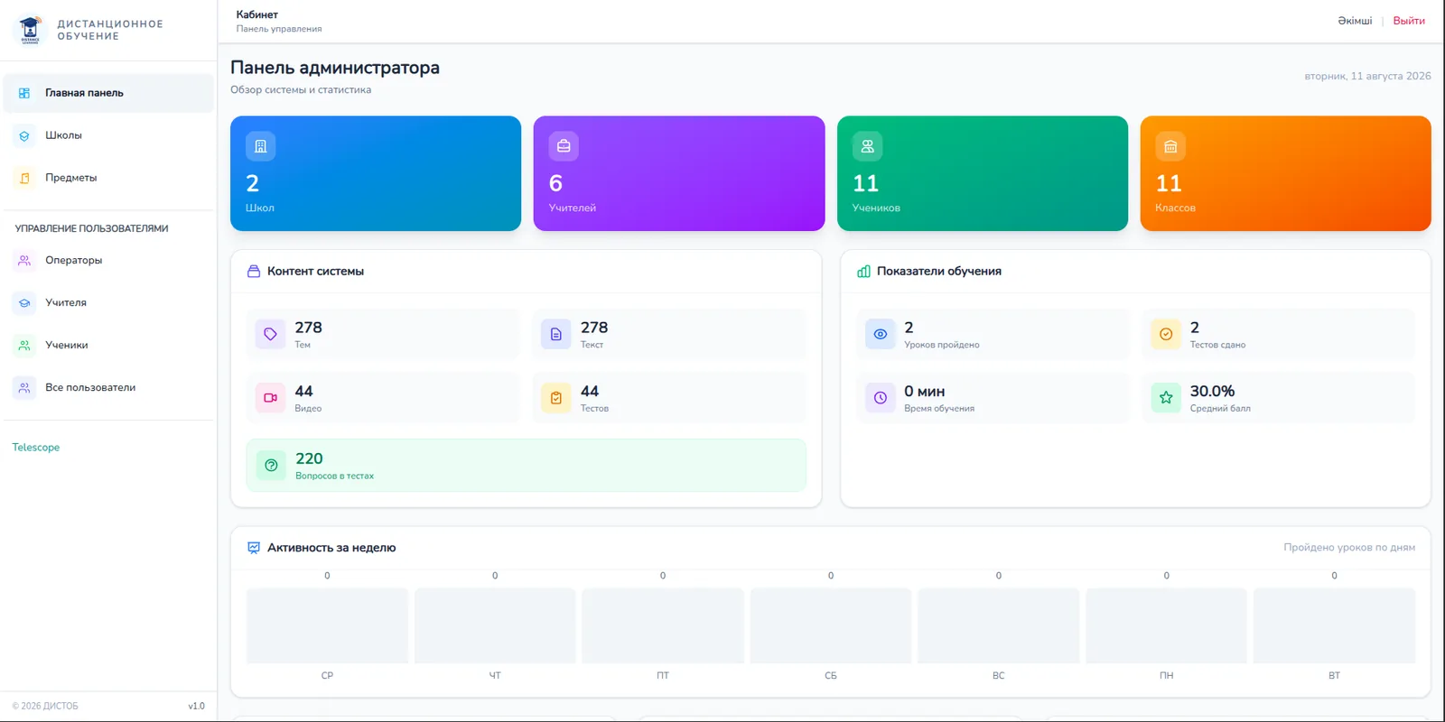Select Ученики in the sidebar
1445x722 pixels.
[x=108, y=345]
